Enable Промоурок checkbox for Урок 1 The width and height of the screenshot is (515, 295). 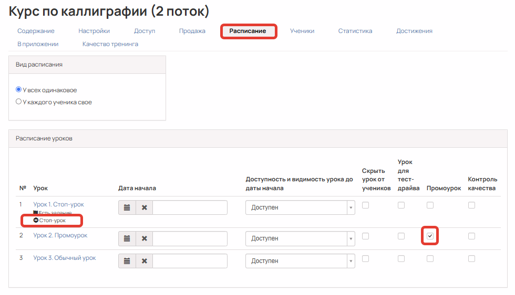430,205
